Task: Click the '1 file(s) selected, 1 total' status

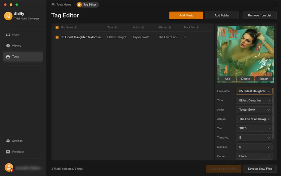Action: 67,169
